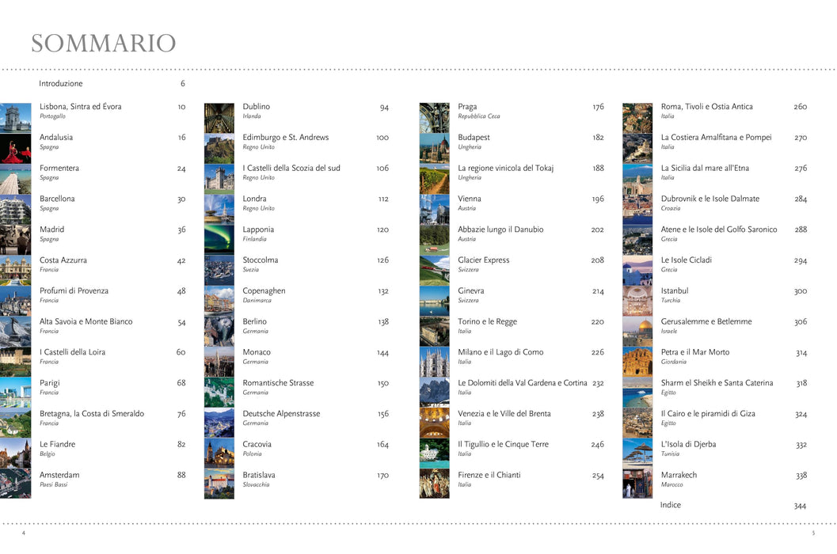Viewport: 837px width, 554px height.
Task: Click the SOMMARIO heading
Action: tap(104, 44)
